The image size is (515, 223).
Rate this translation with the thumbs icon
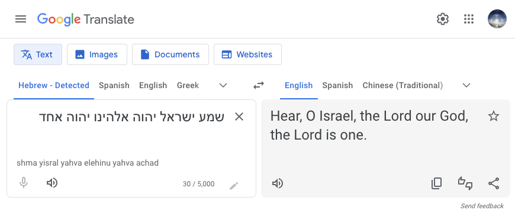click(465, 183)
